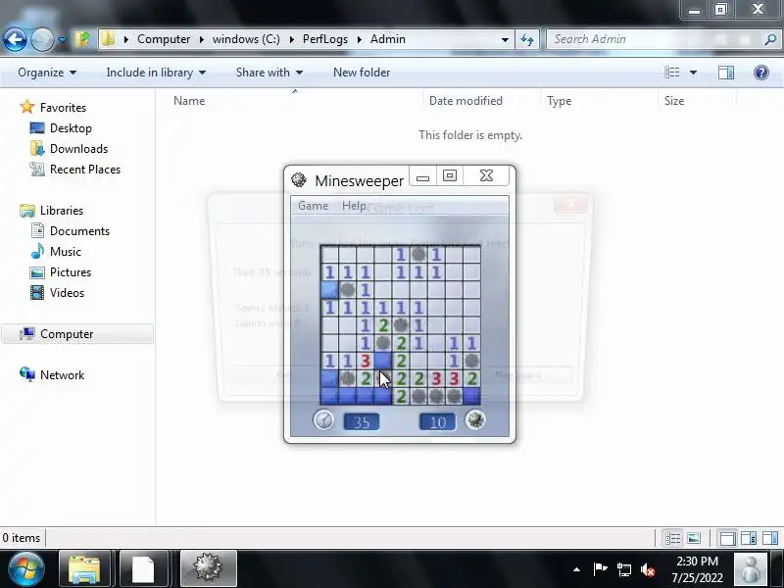Click the Minesweeper clock timer icon
The height and width of the screenshot is (588, 784).
pos(323,419)
